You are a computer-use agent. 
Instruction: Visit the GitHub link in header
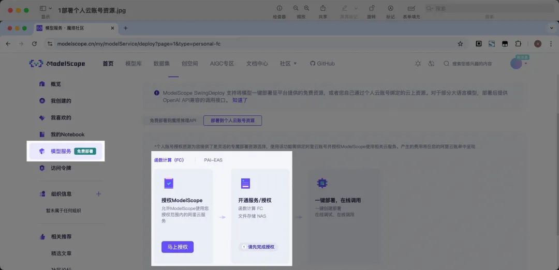pyautogui.click(x=322, y=64)
